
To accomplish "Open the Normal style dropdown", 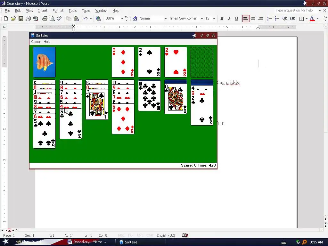I will (166, 19).
